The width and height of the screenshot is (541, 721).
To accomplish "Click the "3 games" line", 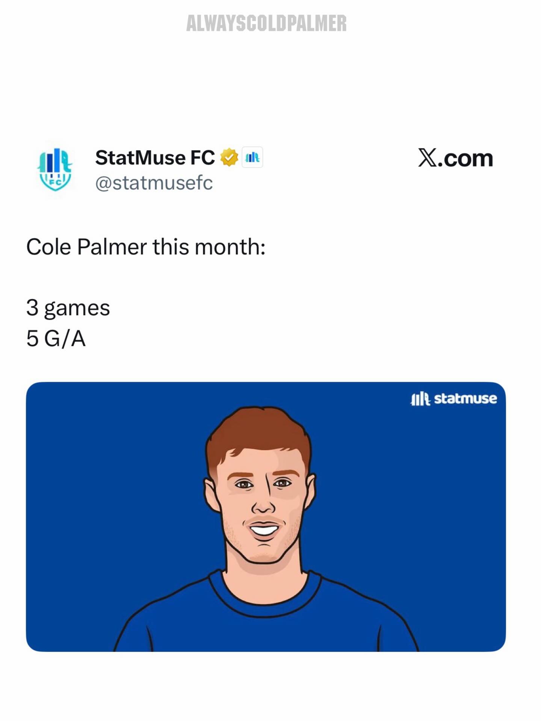I will (68, 308).
